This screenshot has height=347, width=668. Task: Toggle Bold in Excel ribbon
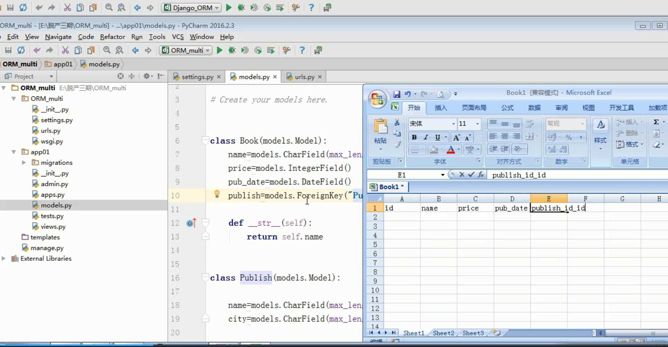tap(414, 137)
